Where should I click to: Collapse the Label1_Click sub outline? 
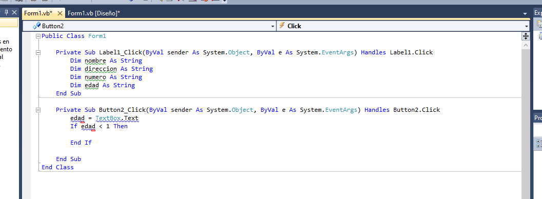pos(38,52)
